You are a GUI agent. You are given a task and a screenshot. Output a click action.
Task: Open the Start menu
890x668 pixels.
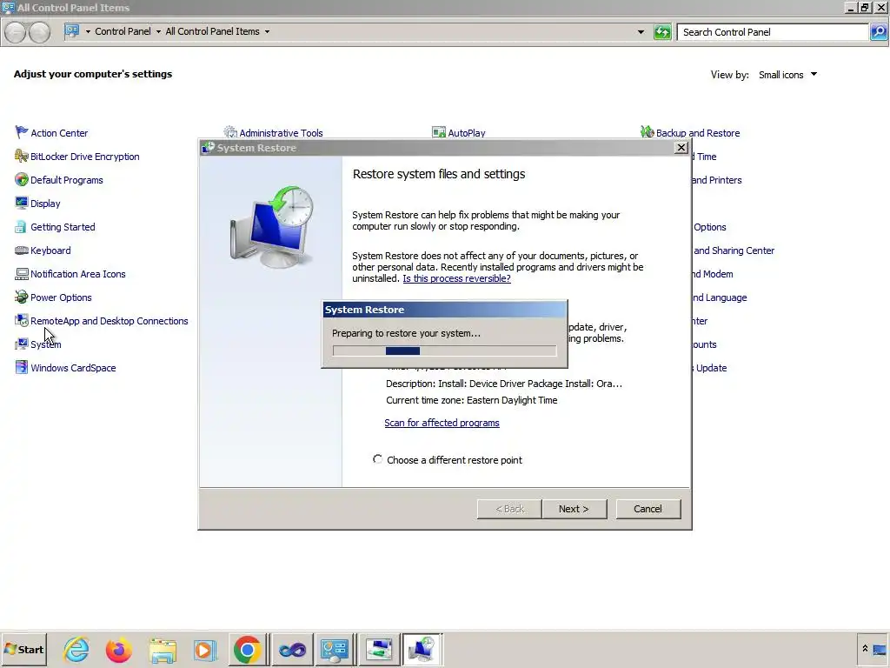click(x=23, y=649)
